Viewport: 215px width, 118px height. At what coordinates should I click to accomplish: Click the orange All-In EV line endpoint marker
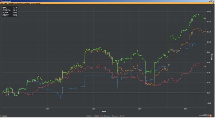pyautogui.click(x=205, y=32)
